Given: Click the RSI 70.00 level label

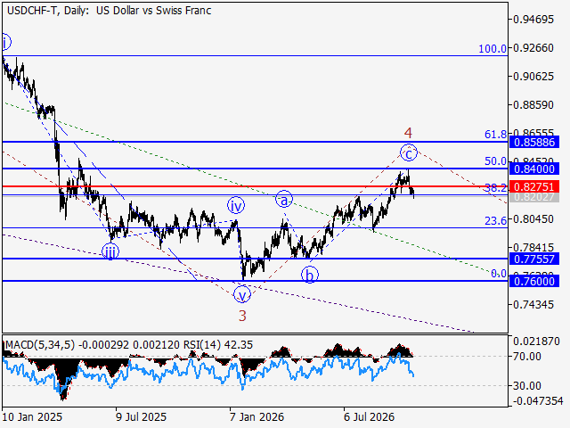Looking at the screenshot, I should 526,357.
